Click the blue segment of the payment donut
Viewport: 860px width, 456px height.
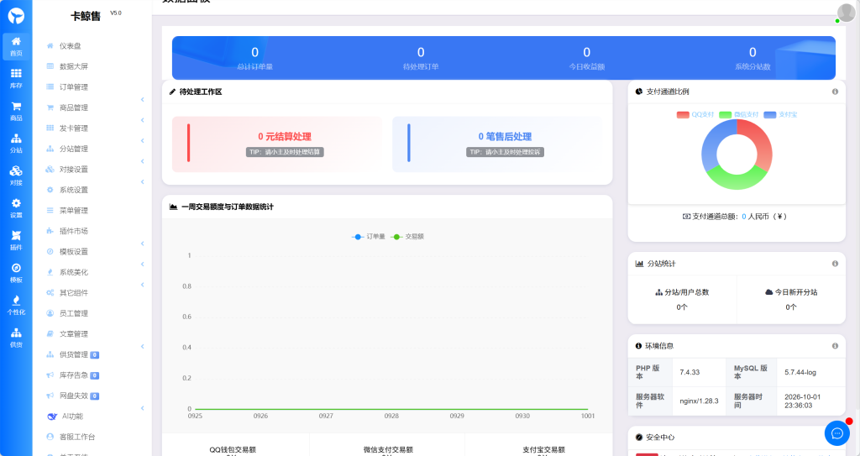[x=712, y=142]
